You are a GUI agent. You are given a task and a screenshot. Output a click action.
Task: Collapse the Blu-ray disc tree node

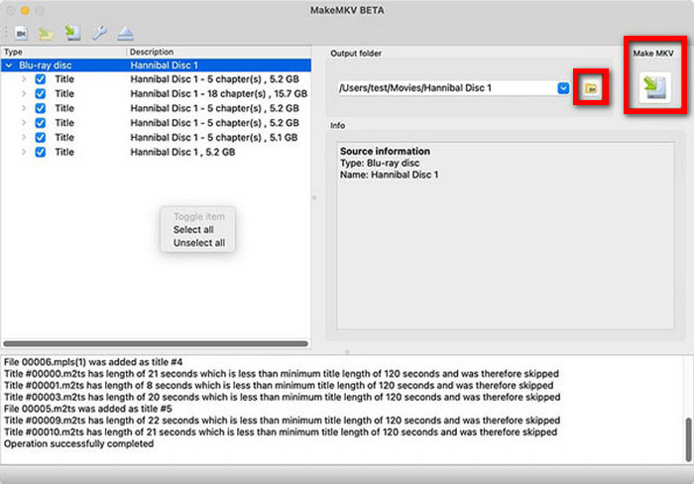click(x=9, y=64)
